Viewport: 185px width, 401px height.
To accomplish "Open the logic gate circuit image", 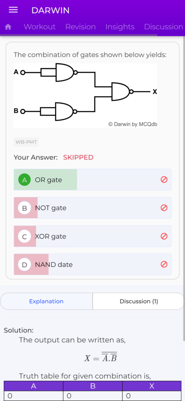I will tap(85, 96).
